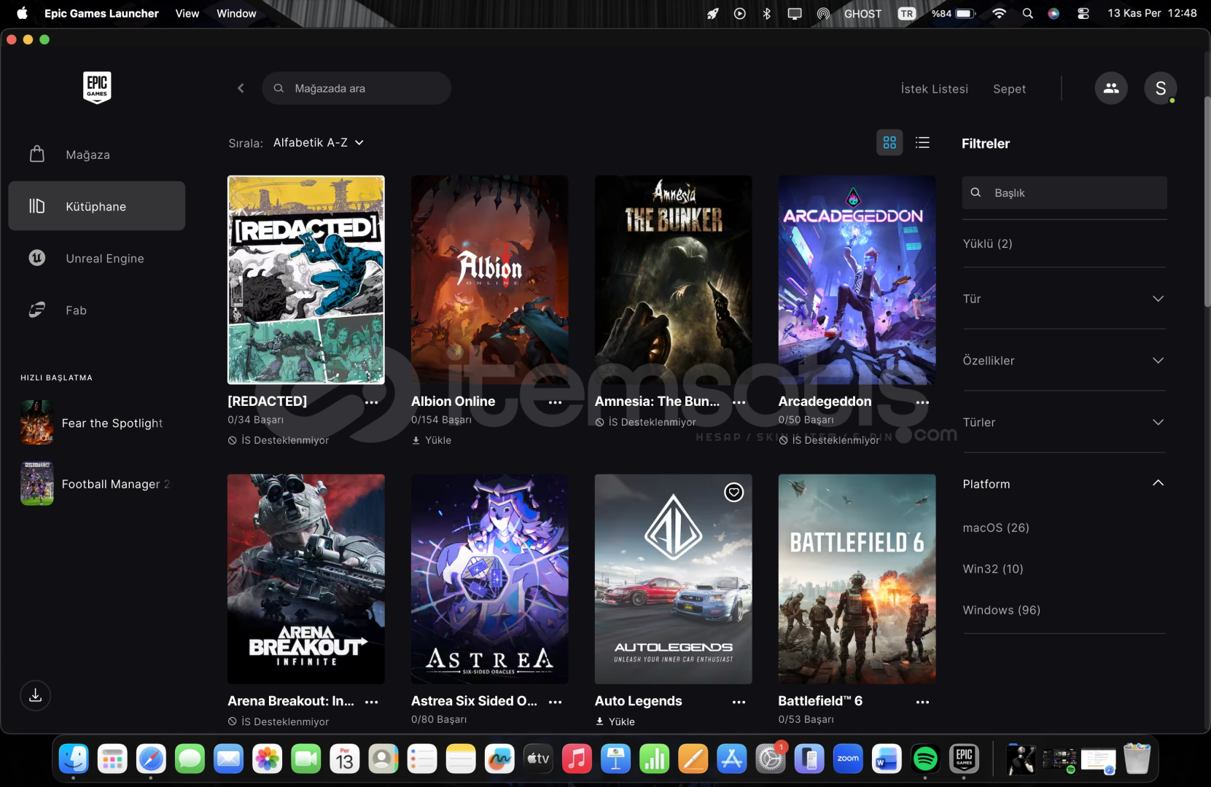Open the downloads icon in sidebar
This screenshot has height=787, width=1211.
[x=35, y=695]
